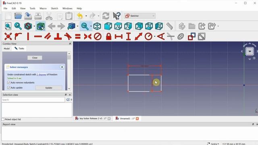Screen dimensions: 258x145
Task: Enable Picked object list checkbox
Action: [3, 119]
